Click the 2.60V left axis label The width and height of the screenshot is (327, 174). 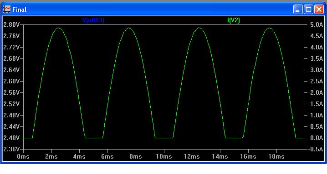coord(11,81)
